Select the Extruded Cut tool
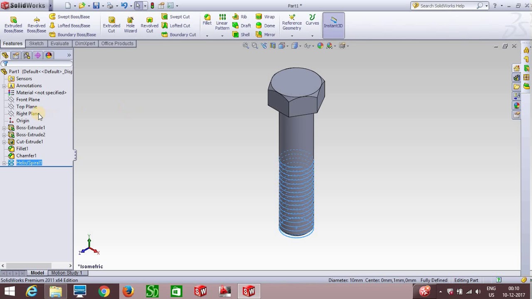 coord(111,25)
